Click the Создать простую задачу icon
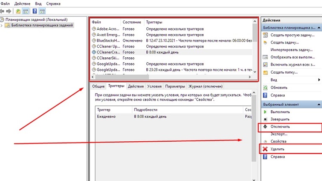The image size is (322, 181). tap(265, 35)
